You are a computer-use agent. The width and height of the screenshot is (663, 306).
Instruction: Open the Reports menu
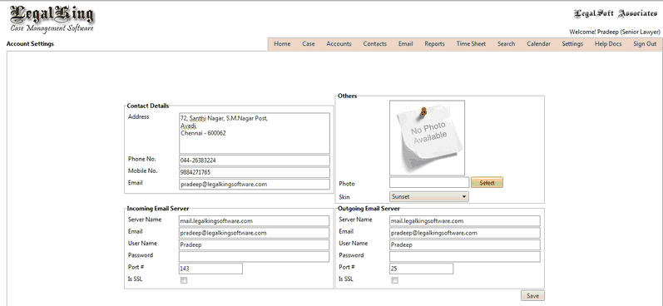click(434, 44)
